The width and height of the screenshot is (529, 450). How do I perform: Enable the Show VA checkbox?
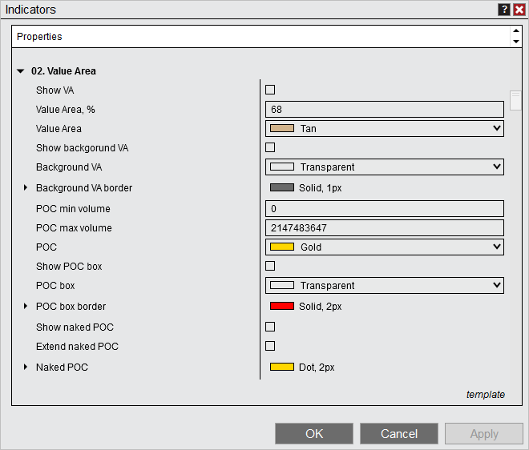point(270,90)
